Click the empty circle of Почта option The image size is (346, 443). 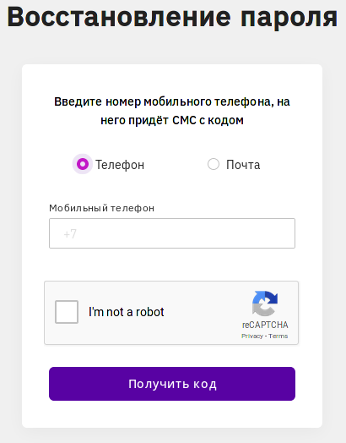(x=214, y=164)
